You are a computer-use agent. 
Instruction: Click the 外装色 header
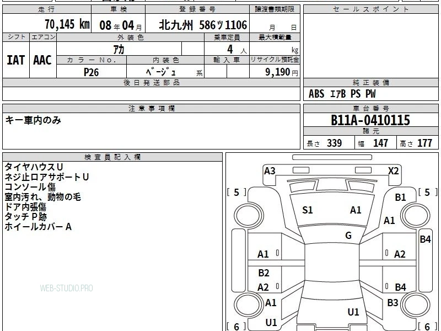point(131,37)
